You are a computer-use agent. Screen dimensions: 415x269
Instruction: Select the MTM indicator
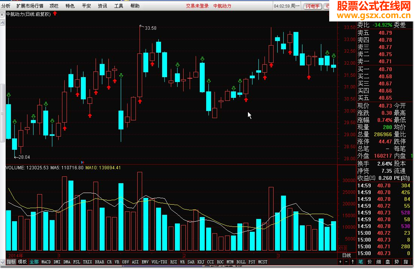tap(230, 262)
